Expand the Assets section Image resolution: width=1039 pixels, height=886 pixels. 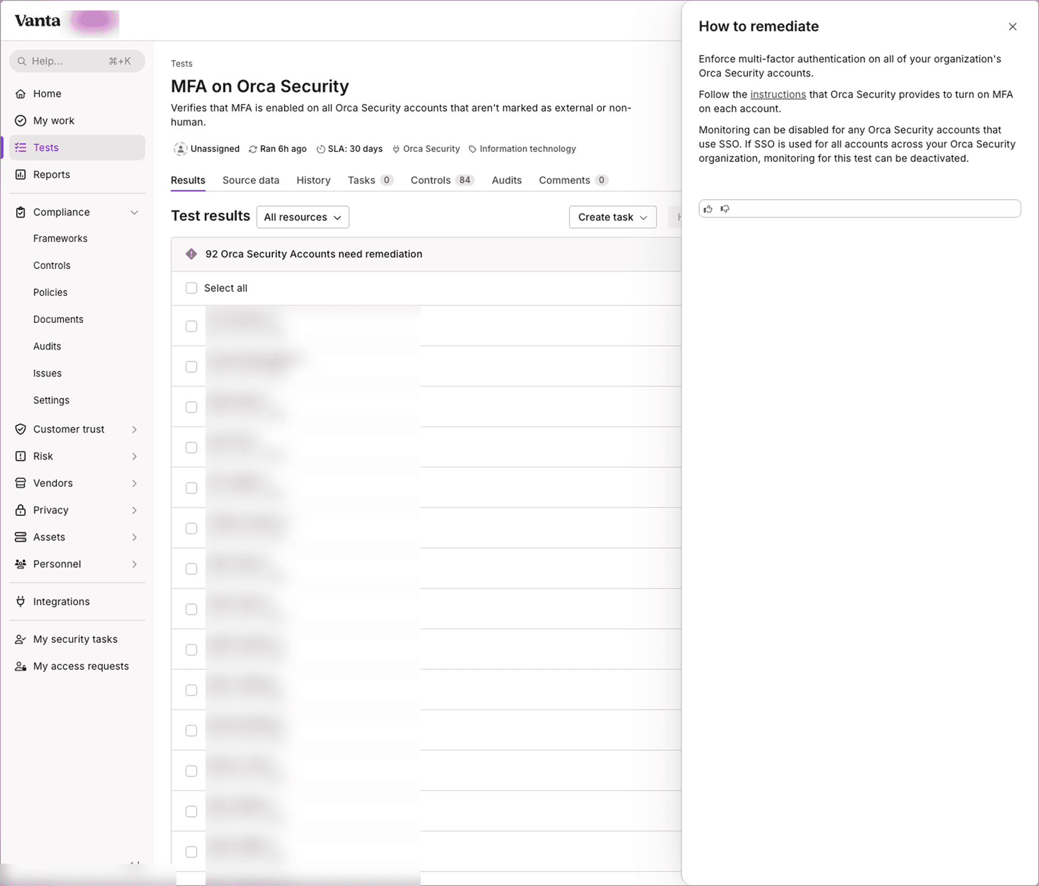(x=134, y=537)
